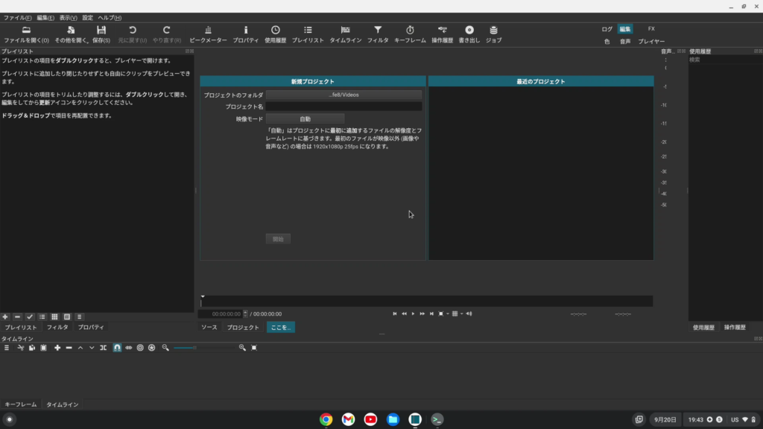Toggle player volume speaker button
This screenshot has width=763, height=429.
pyautogui.click(x=469, y=314)
